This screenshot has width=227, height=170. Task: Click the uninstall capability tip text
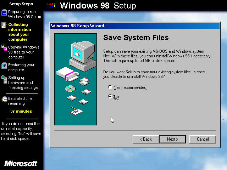(x=21, y=131)
